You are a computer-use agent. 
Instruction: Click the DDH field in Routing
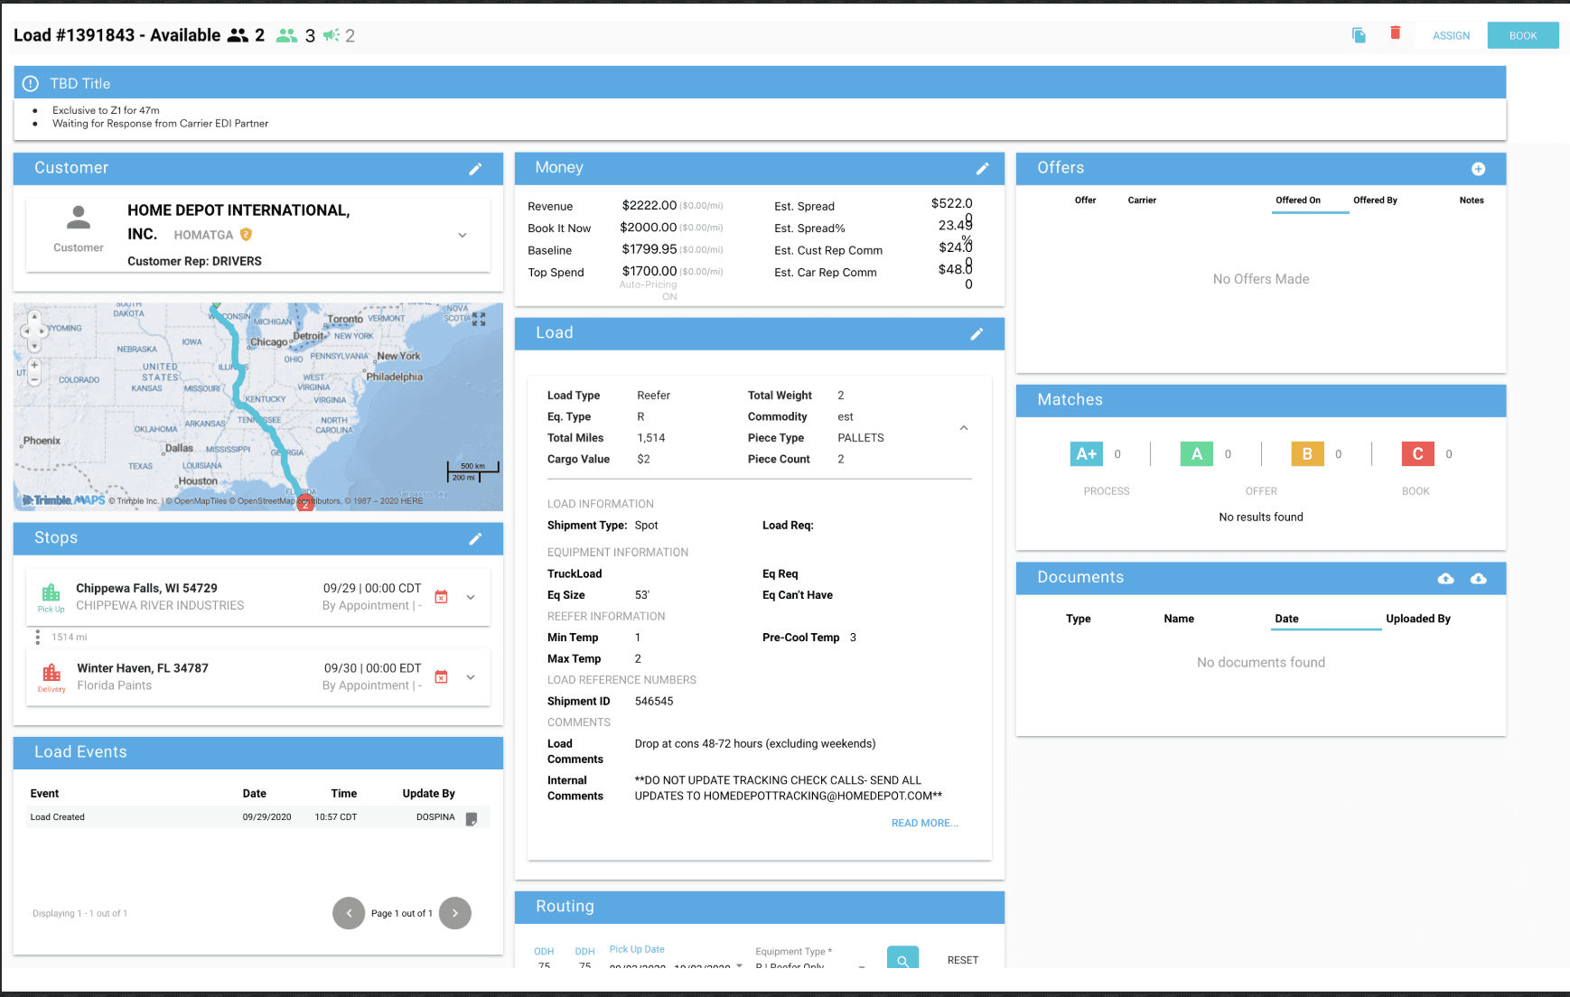point(584,964)
